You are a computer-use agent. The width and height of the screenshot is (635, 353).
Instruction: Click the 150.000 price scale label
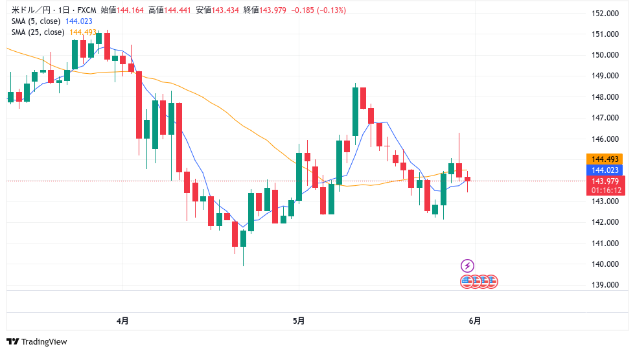tap(605, 55)
